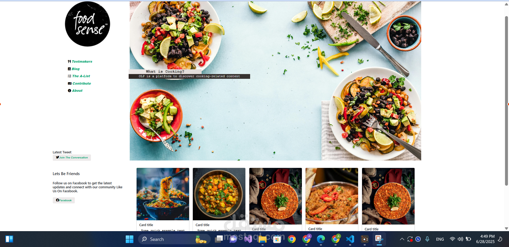This screenshot has width=509, height=247.
Task: Click the Facebook button
Action: (64, 200)
